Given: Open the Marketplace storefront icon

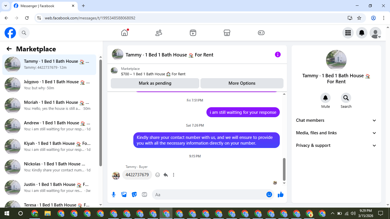Looking at the screenshot, I should click(x=227, y=33).
